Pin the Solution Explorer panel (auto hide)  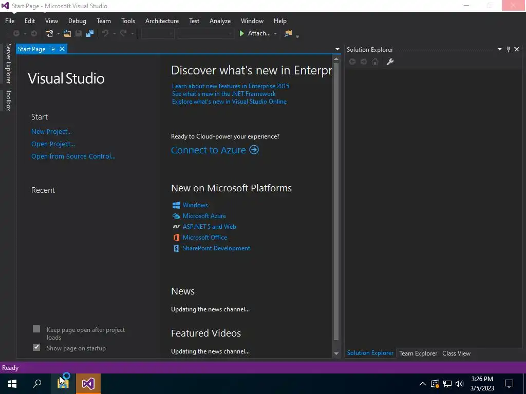[x=508, y=49]
